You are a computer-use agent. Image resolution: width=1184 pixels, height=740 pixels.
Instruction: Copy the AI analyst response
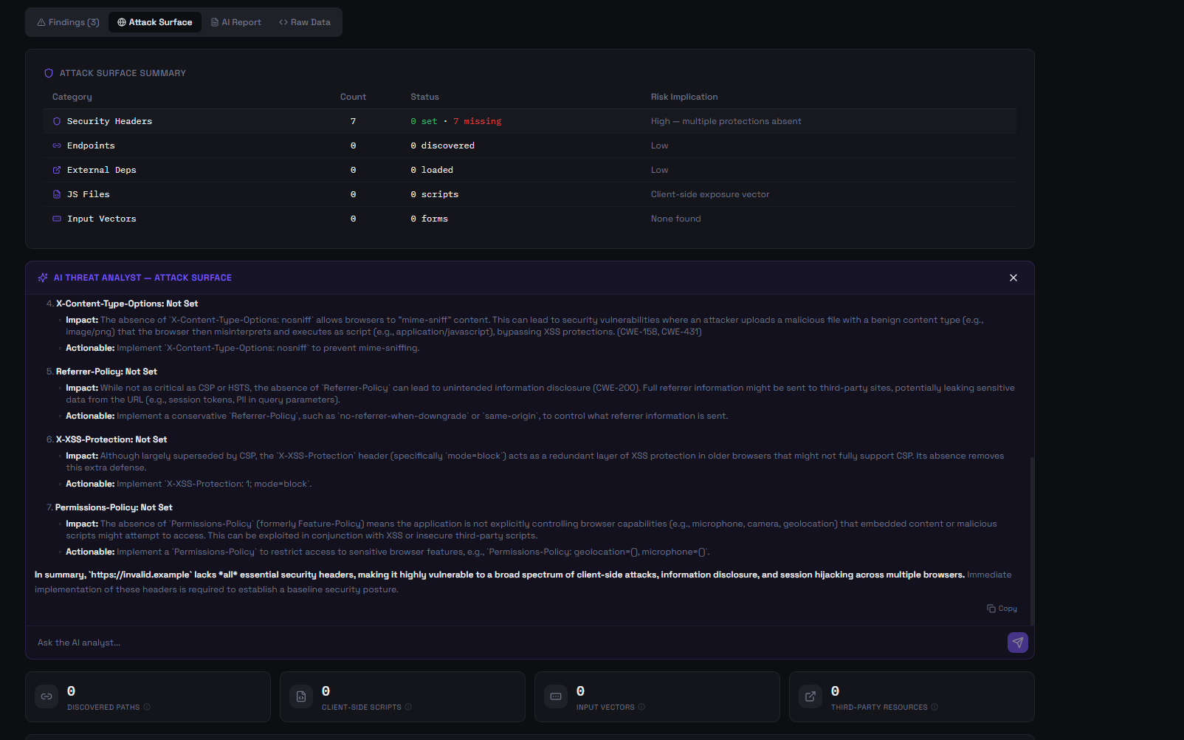click(x=1002, y=609)
